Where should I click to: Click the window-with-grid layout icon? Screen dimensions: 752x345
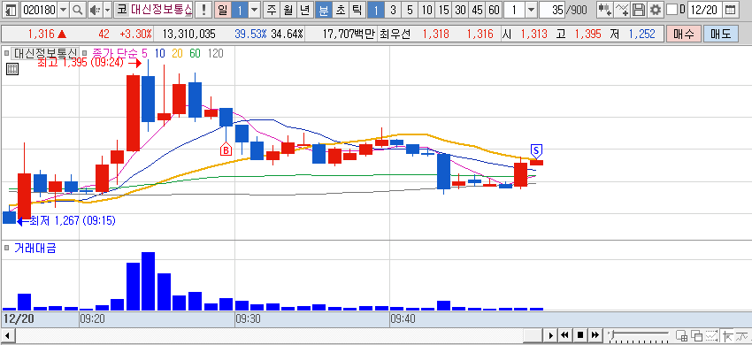point(681,335)
